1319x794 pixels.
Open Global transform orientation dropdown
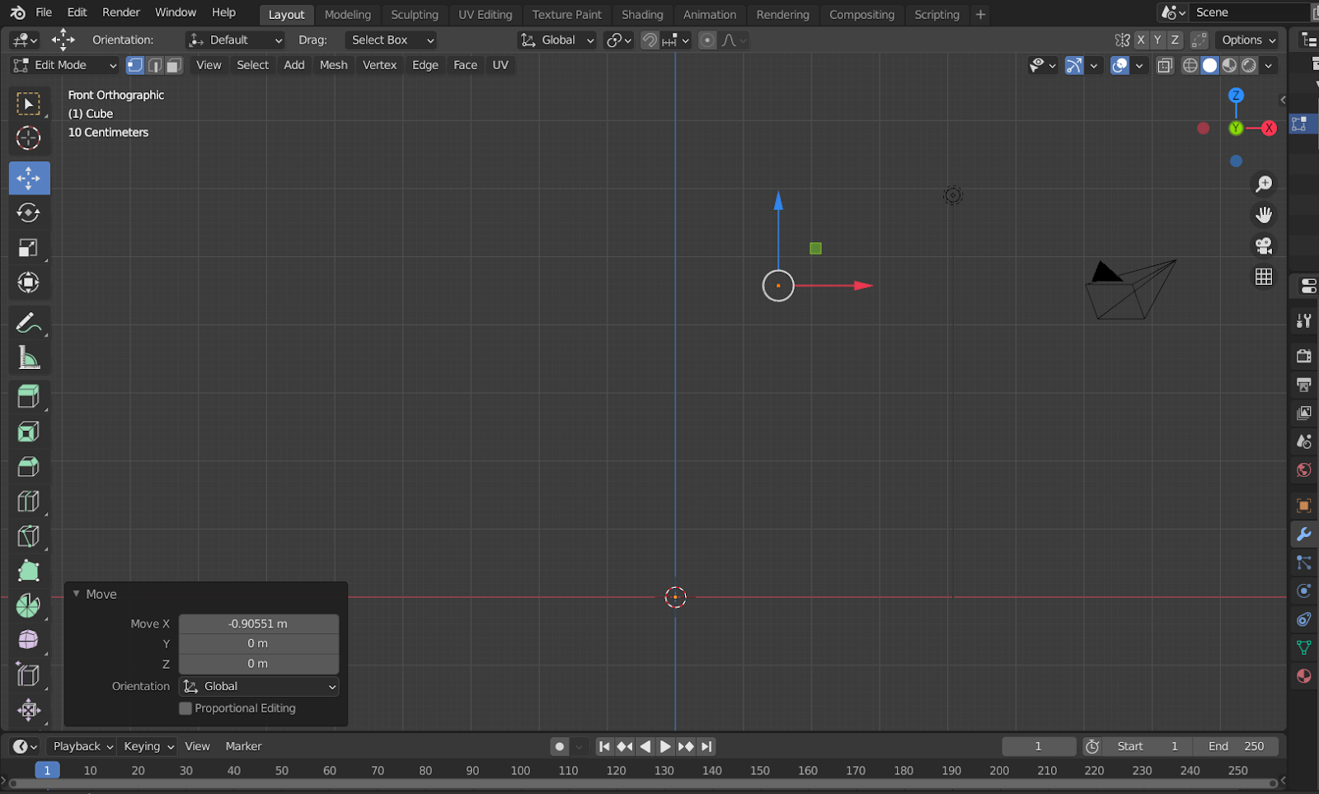click(557, 40)
